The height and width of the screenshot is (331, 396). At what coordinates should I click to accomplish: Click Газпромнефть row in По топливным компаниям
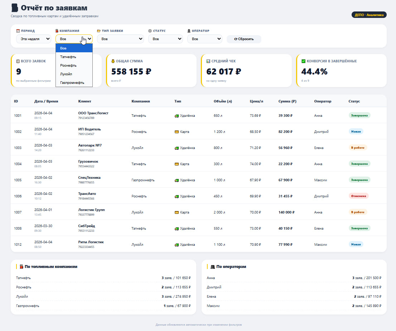103,306
